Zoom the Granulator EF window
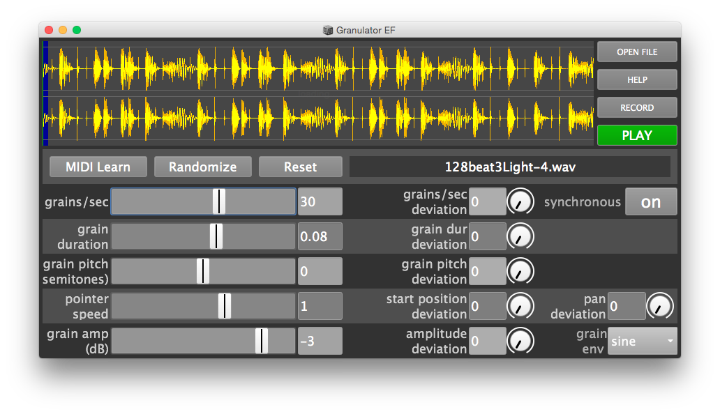The height and width of the screenshot is (414, 720). coord(77,30)
